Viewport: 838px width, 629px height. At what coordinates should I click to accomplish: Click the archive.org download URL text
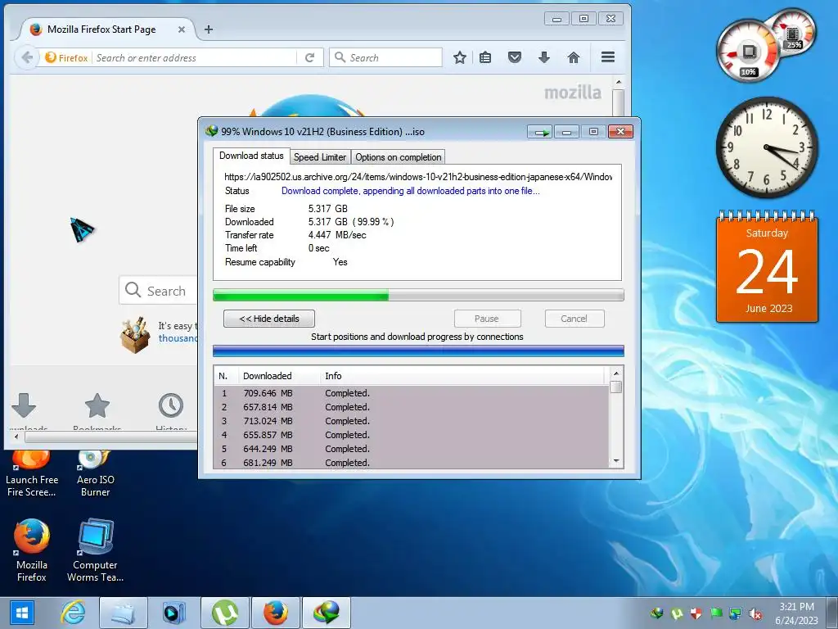(418, 177)
